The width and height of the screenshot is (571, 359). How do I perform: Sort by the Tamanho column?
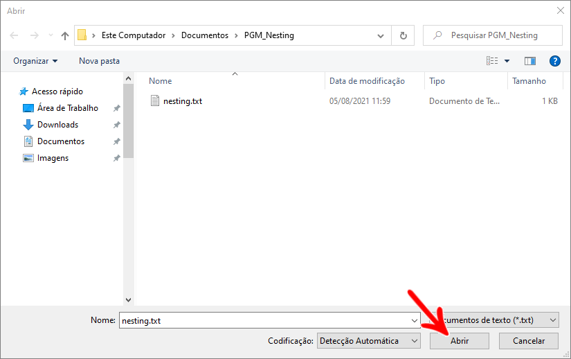[x=529, y=81]
